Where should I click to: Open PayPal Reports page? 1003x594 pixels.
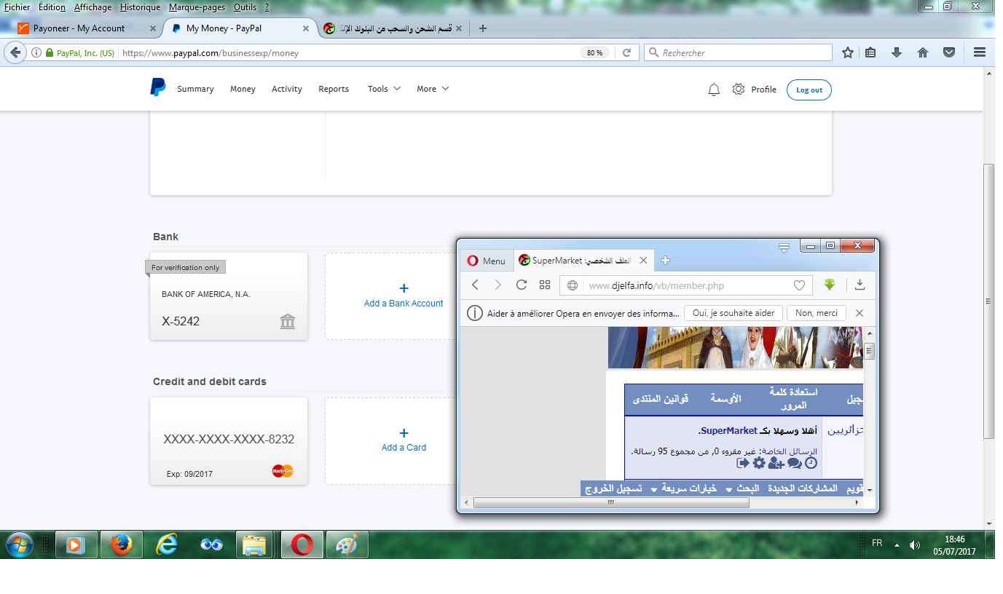334,89
